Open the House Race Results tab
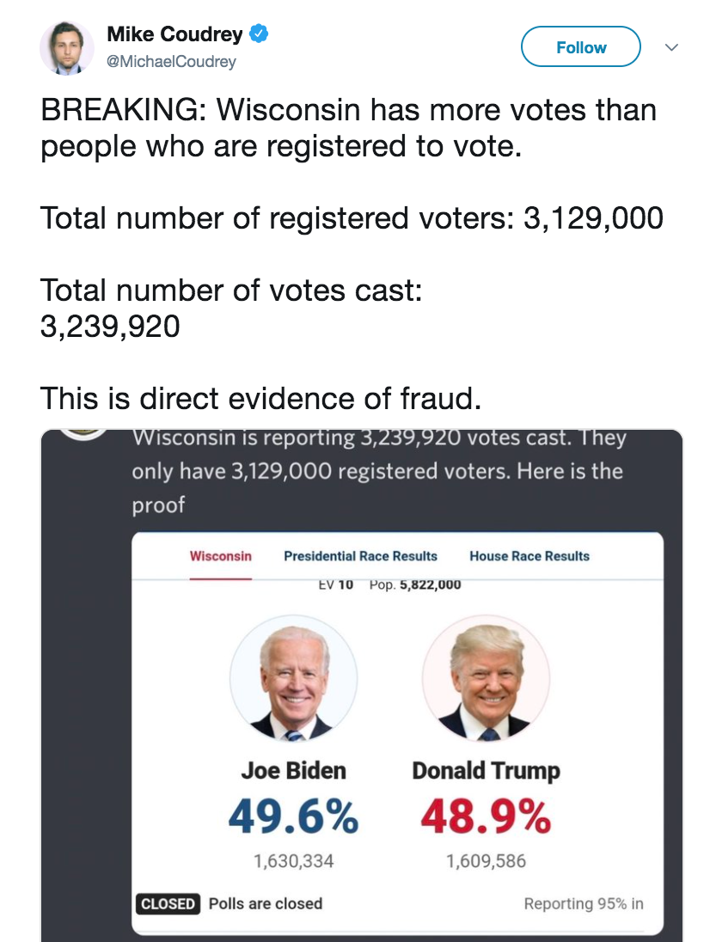710x942 pixels. tap(529, 556)
